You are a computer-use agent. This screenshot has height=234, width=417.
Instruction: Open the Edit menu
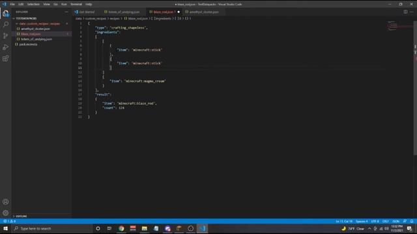click(21, 5)
